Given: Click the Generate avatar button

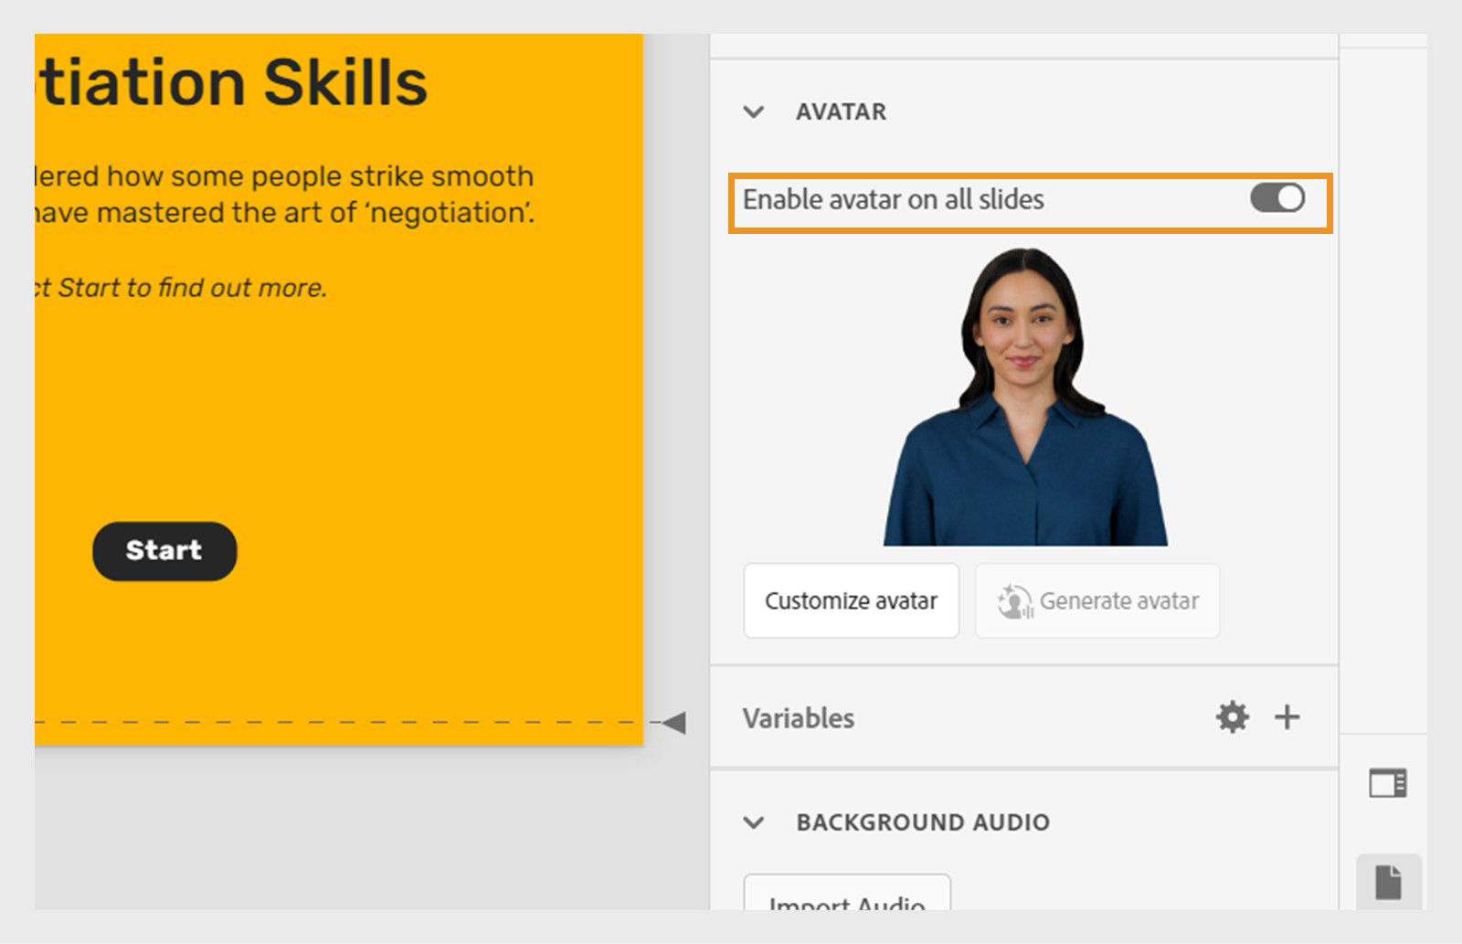Looking at the screenshot, I should (1096, 600).
